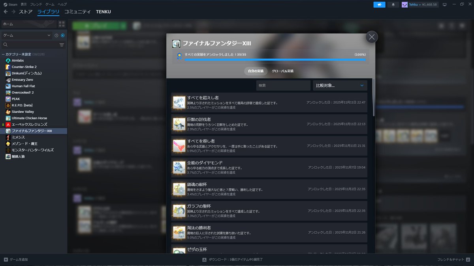Open the ヘルプ menu
This screenshot has height=266, width=474.
click(62, 4)
